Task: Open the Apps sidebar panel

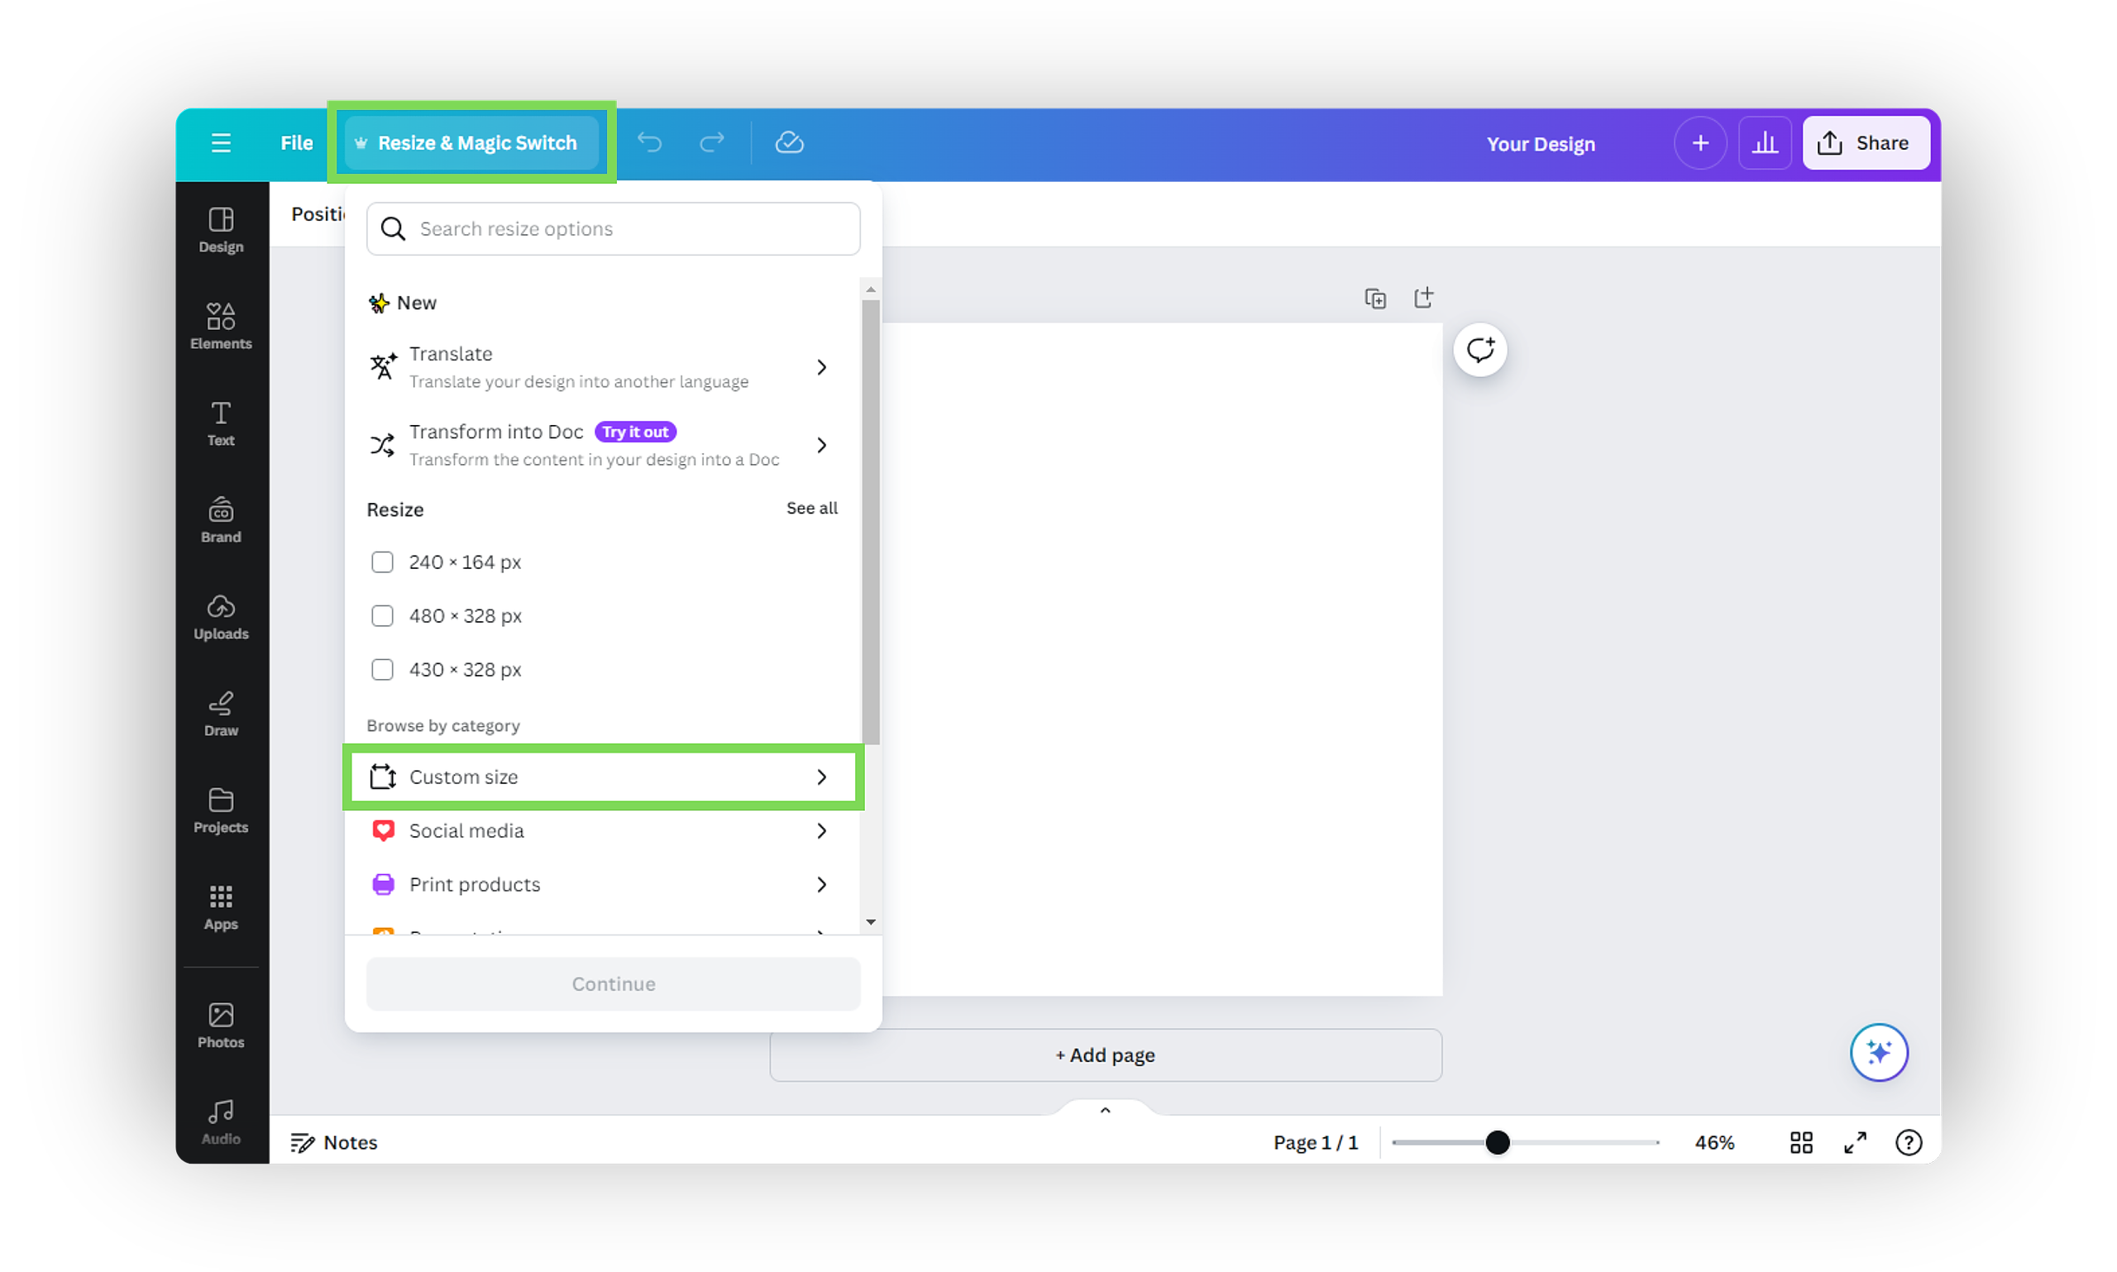Action: 221,908
